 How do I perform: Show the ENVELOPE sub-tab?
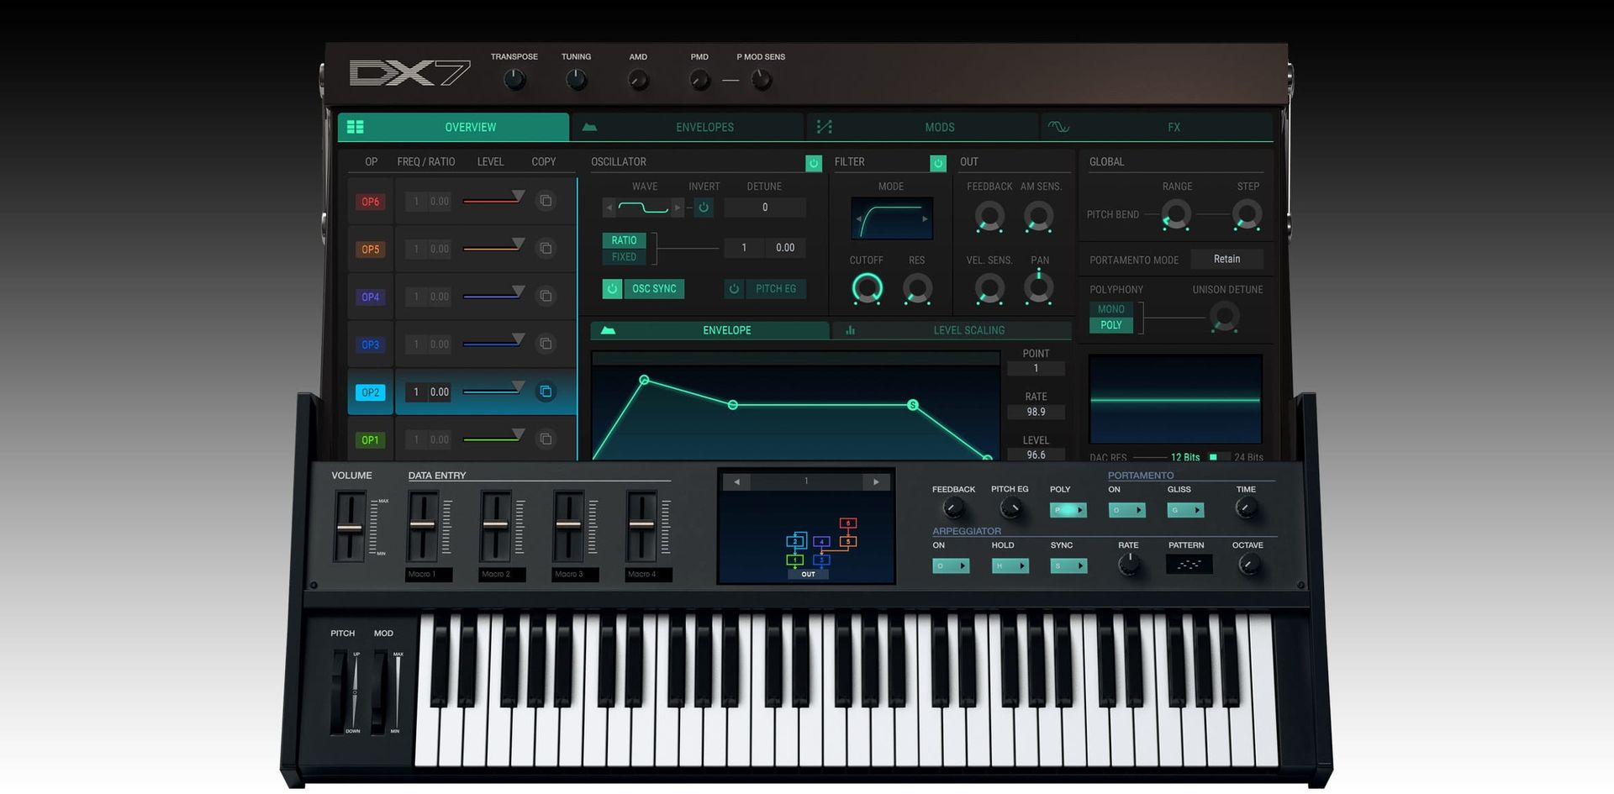pos(710,330)
